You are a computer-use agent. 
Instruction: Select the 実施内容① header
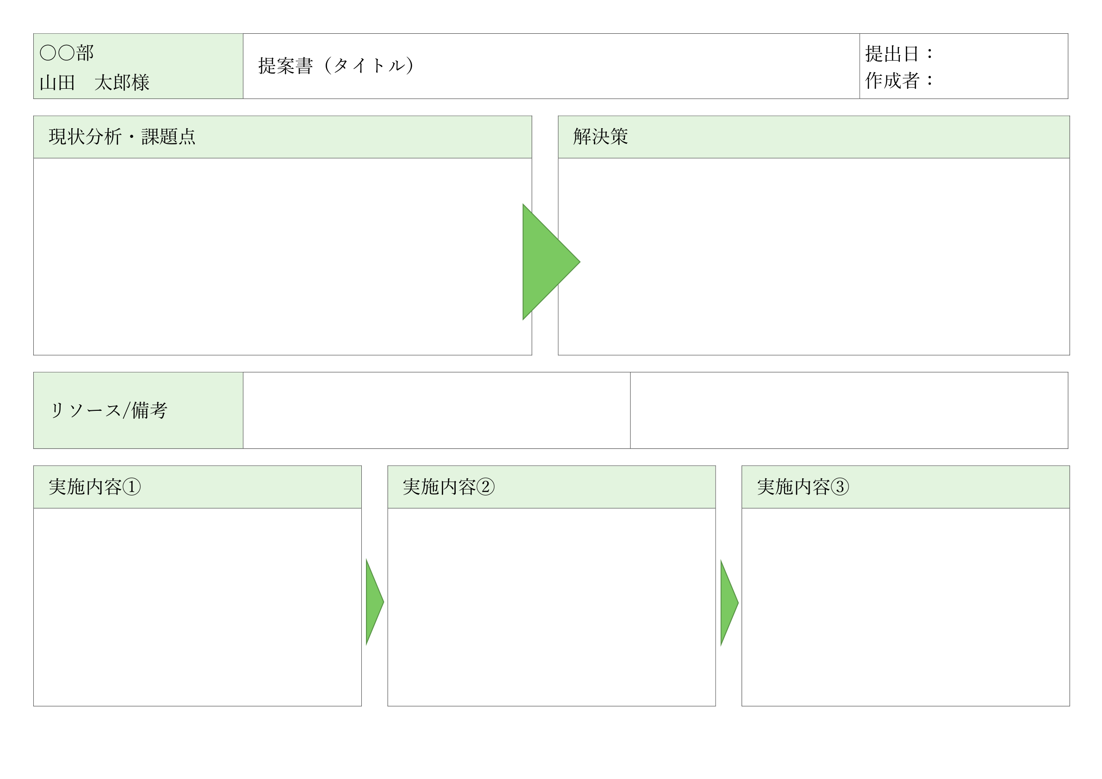197,487
